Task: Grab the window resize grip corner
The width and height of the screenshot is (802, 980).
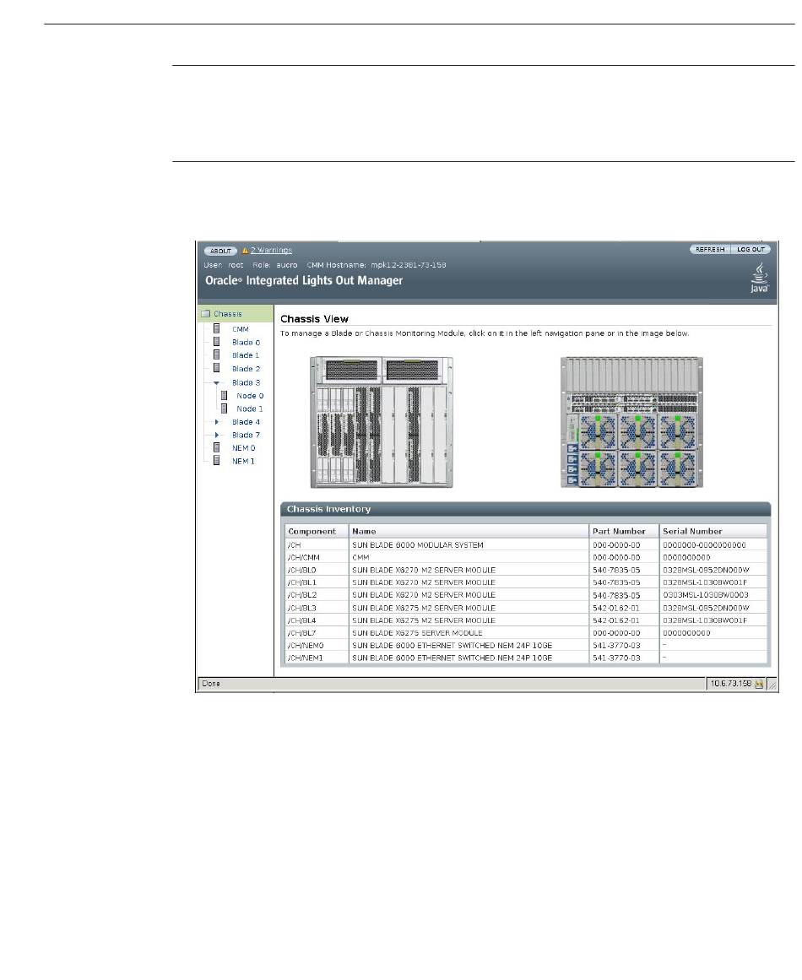Action: click(x=772, y=685)
